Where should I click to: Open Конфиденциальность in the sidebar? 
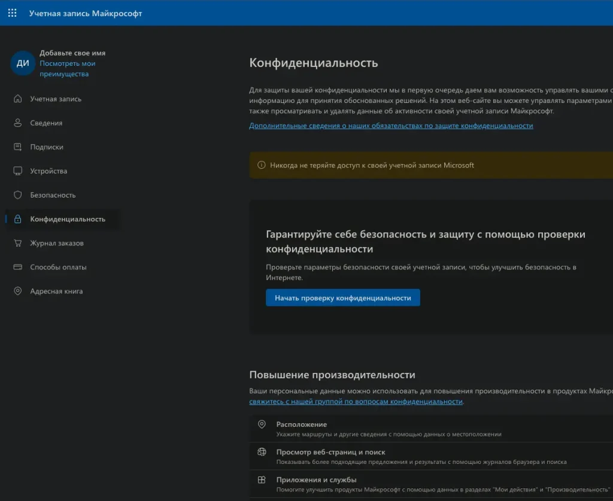coord(67,219)
